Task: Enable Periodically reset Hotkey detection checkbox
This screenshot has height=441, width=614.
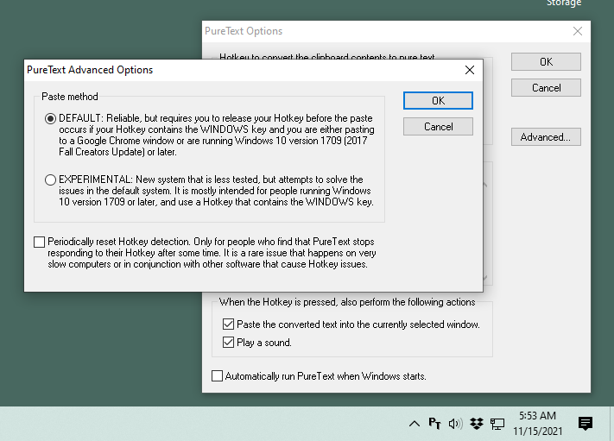Action: click(x=39, y=243)
